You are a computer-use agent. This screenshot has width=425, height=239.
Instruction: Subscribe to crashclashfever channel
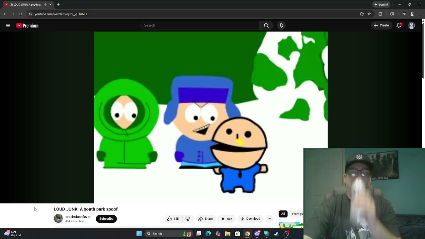(106, 219)
